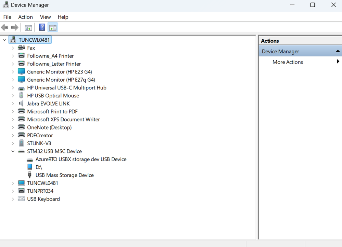
Task: Click the D:\ drive volume icon
Action: click(30, 167)
